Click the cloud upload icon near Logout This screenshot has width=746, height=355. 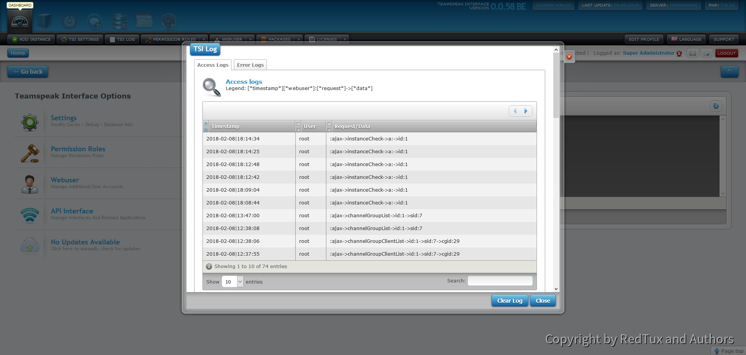(707, 53)
